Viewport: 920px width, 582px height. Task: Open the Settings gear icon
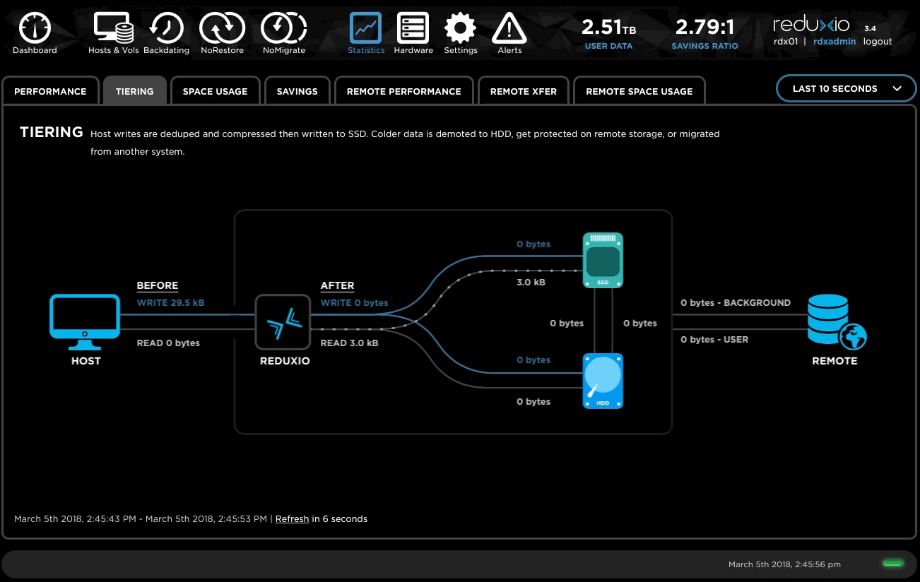coord(461,29)
